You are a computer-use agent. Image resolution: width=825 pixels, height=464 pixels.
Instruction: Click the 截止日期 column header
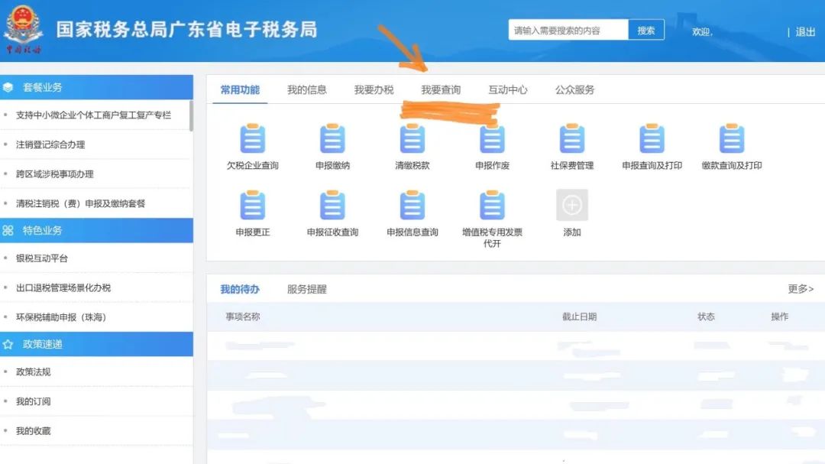[x=579, y=316]
